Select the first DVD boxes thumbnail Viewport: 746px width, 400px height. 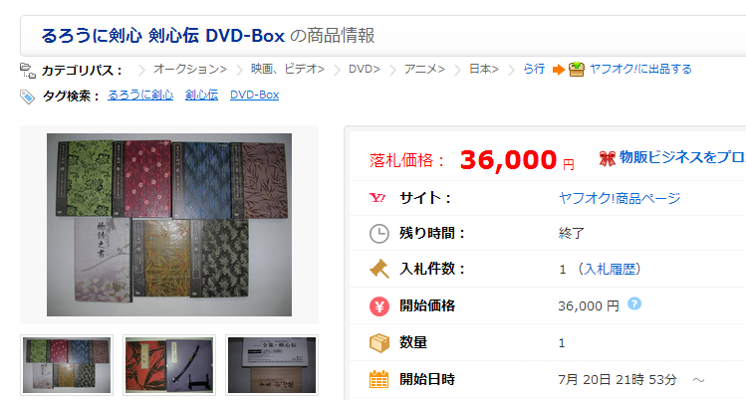(67, 365)
